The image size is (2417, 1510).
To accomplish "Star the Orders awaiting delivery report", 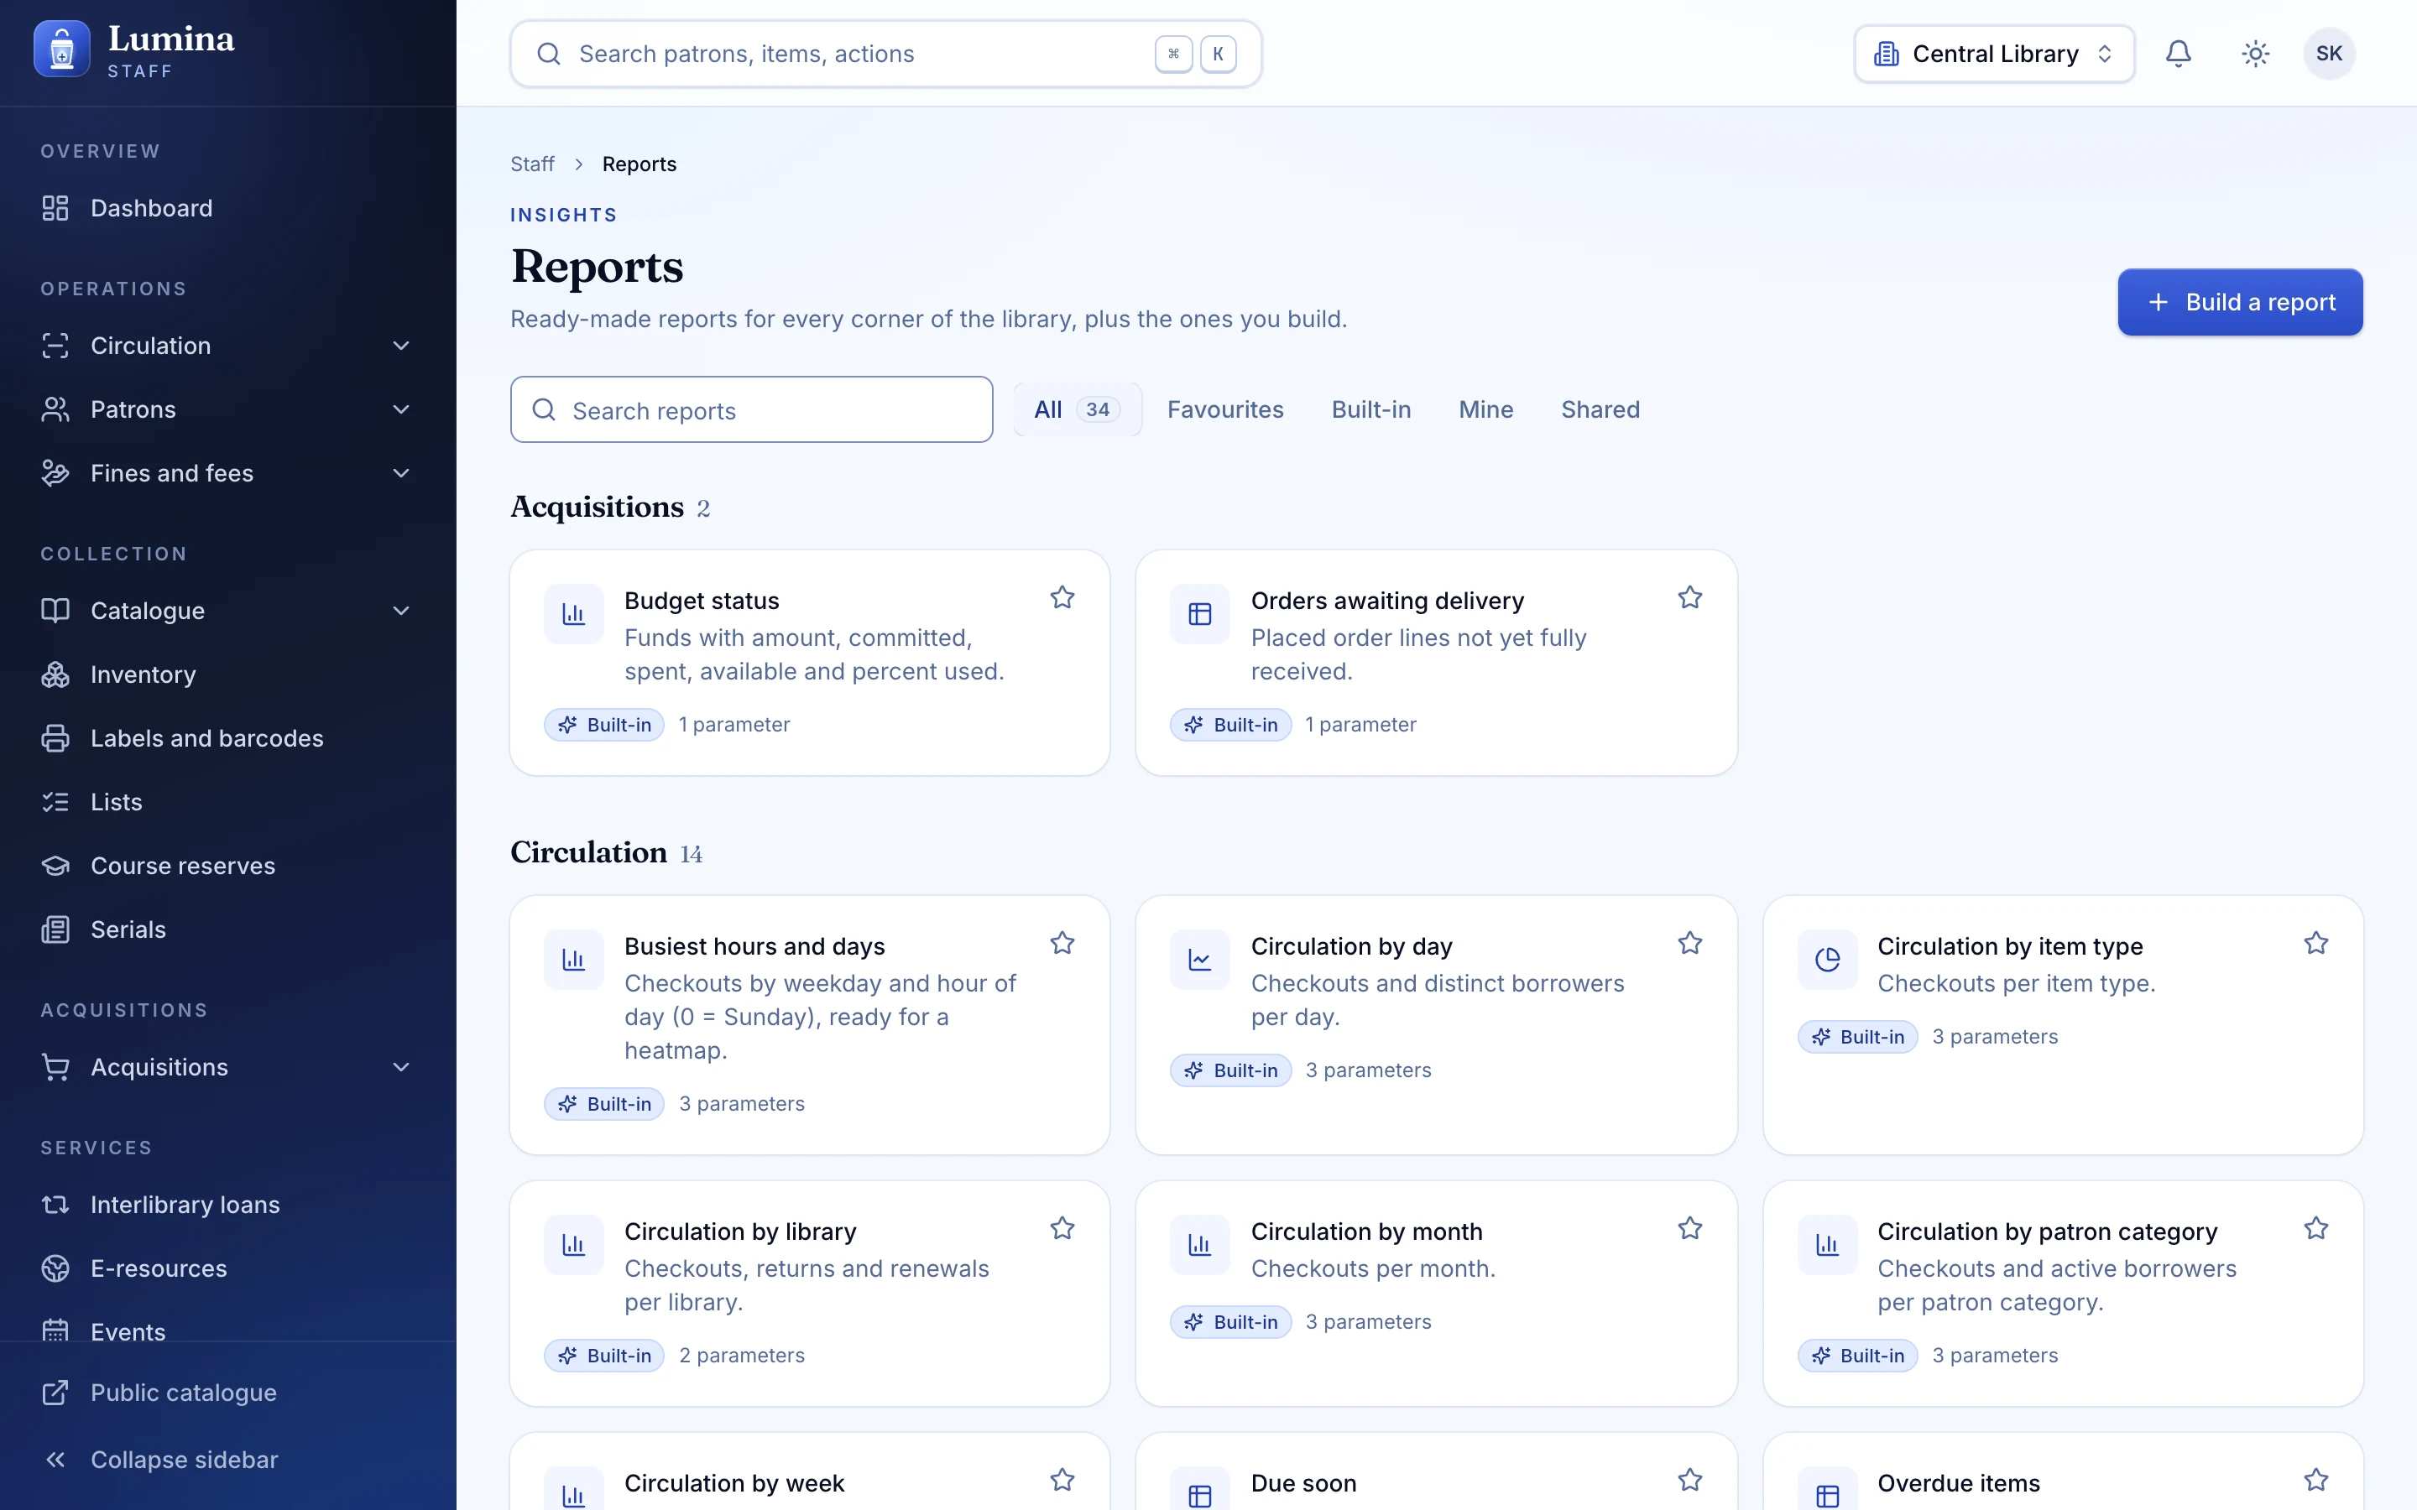I will (1690, 597).
